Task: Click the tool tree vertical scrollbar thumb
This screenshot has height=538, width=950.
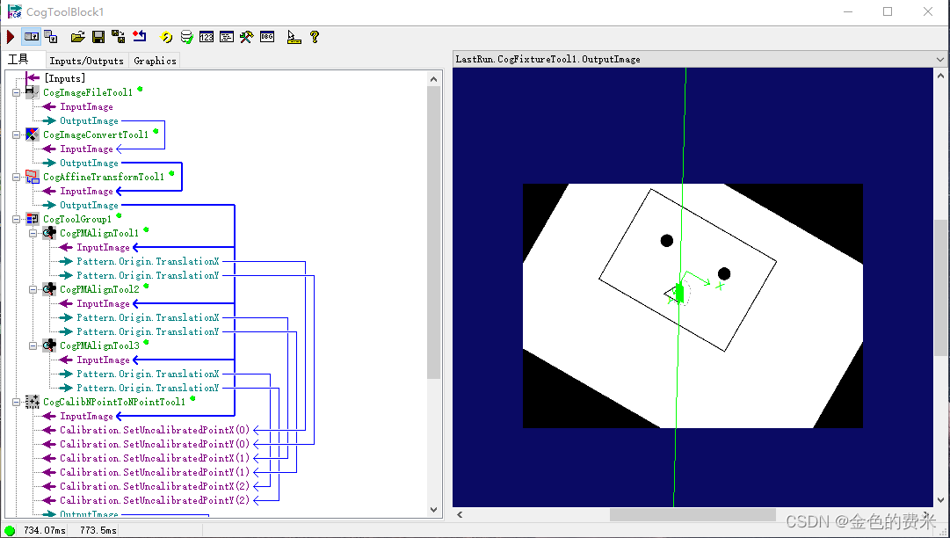Action: (433, 232)
